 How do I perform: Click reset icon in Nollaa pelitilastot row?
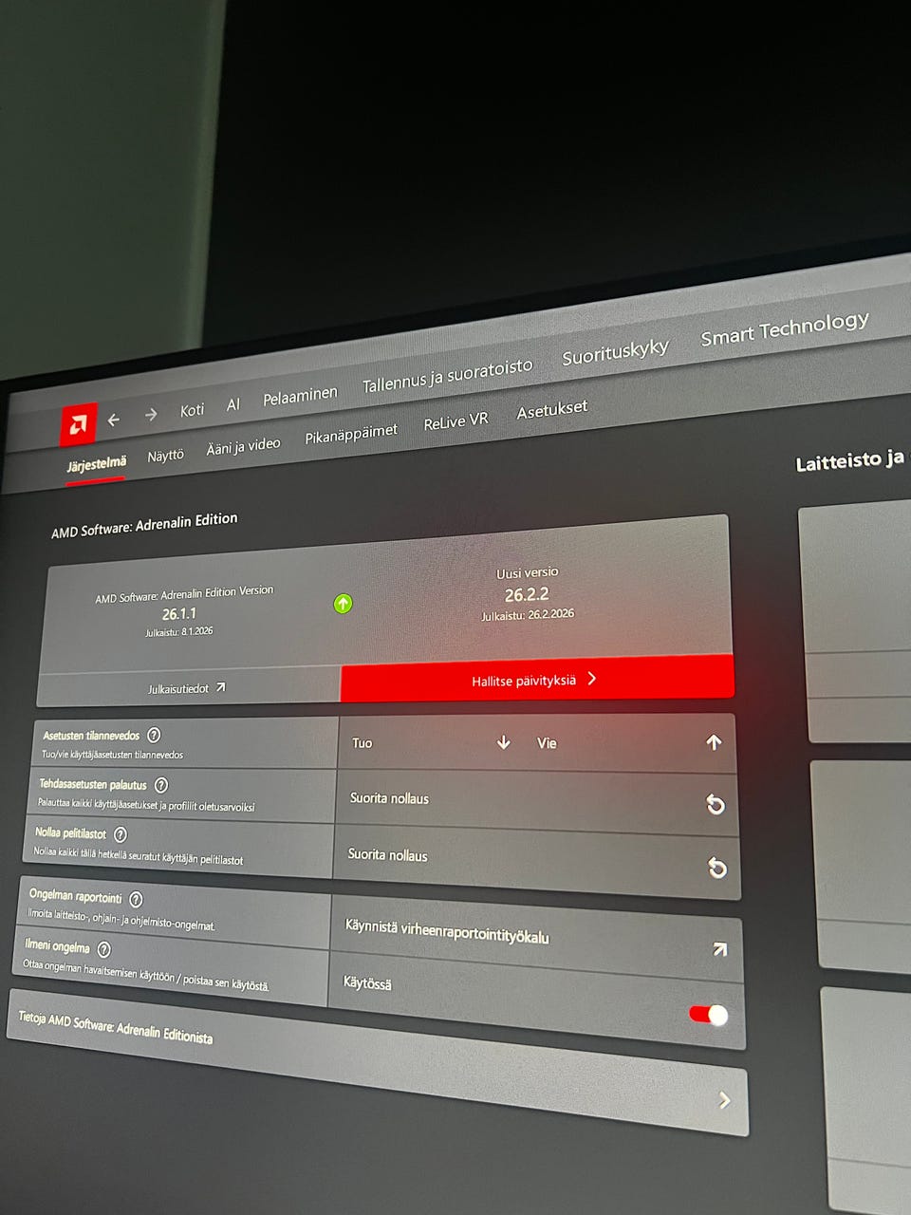[717, 867]
